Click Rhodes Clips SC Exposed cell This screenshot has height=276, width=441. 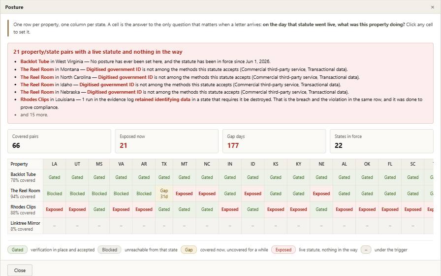coord(412,209)
